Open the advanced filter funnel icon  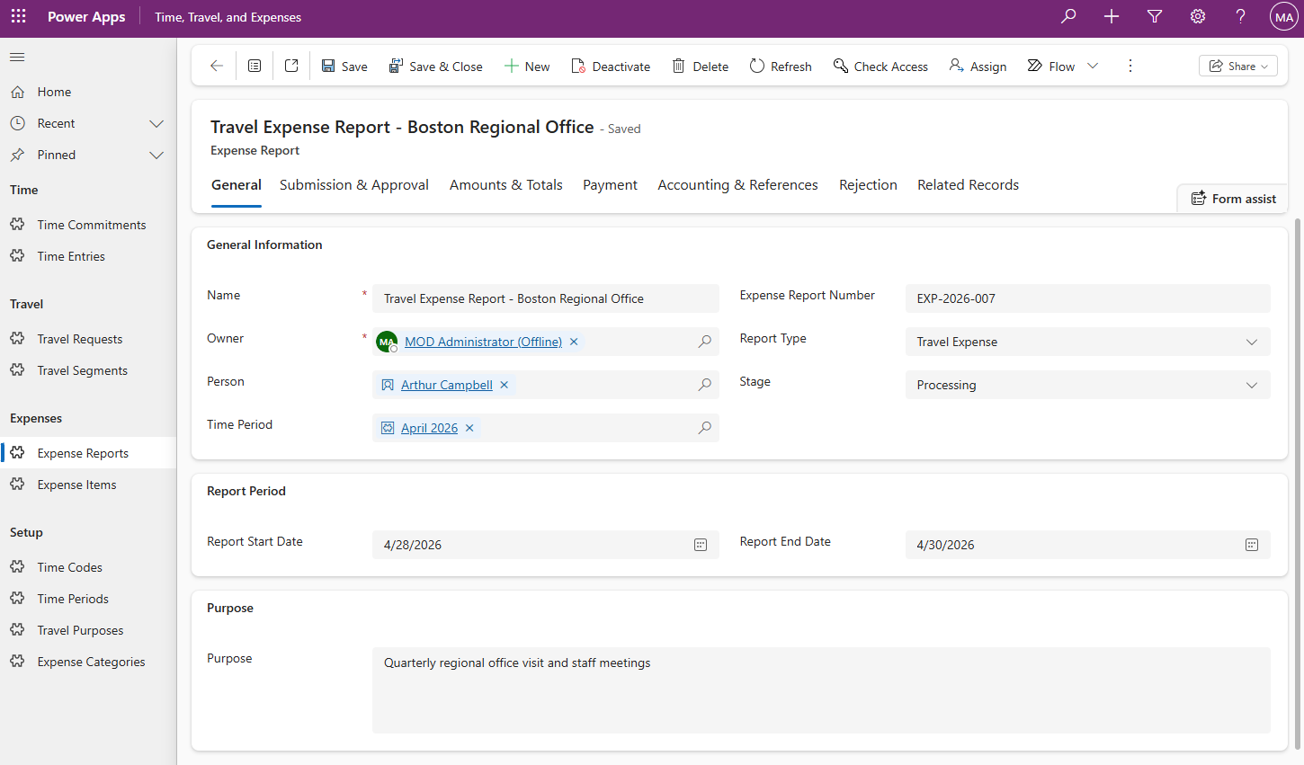1155,16
